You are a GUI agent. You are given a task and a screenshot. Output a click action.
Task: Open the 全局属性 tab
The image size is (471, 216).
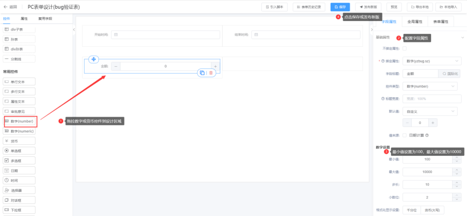(x=415, y=22)
